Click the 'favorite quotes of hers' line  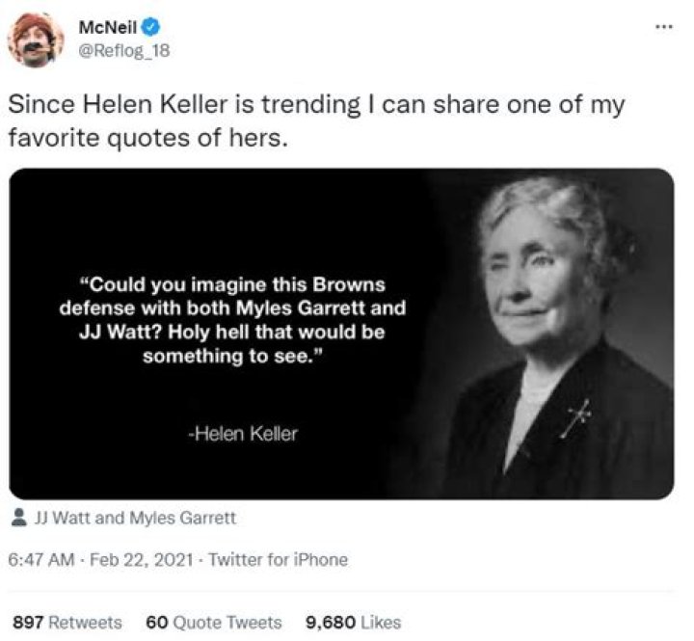(147, 137)
